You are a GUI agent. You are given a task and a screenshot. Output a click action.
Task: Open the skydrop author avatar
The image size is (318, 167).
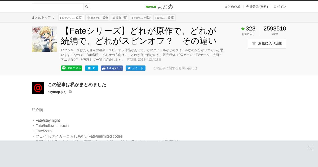click(38, 88)
